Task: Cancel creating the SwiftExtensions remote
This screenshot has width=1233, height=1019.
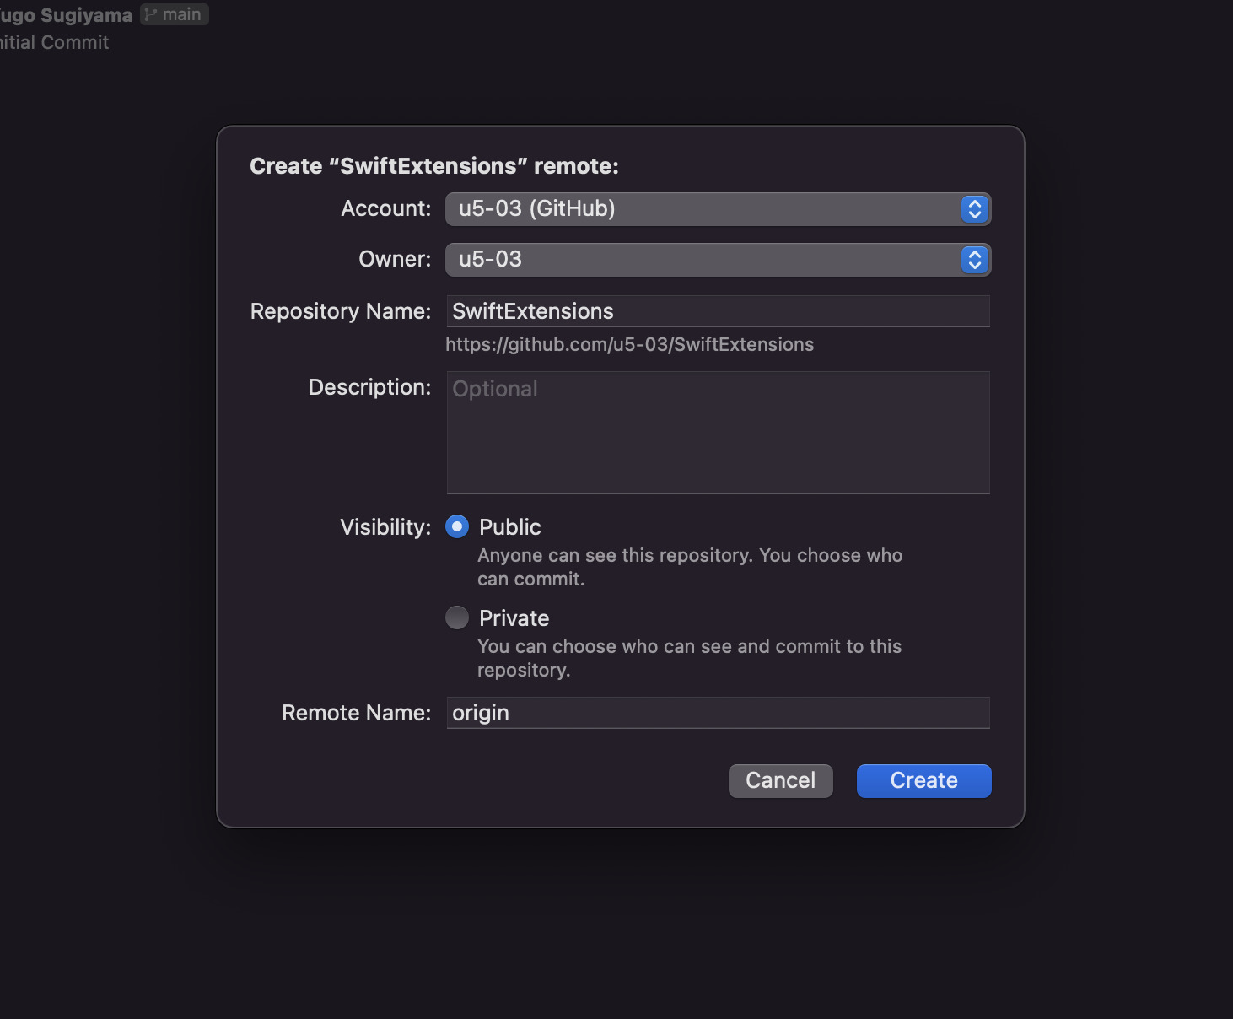Action: (779, 780)
